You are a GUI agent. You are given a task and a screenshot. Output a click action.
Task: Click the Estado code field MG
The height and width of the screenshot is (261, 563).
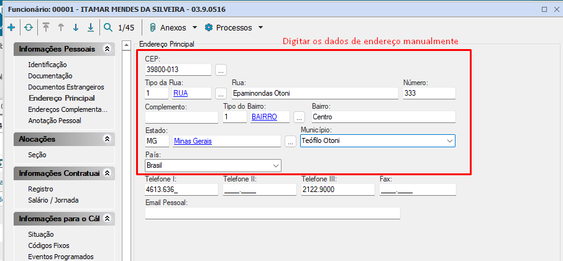(x=157, y=141)
